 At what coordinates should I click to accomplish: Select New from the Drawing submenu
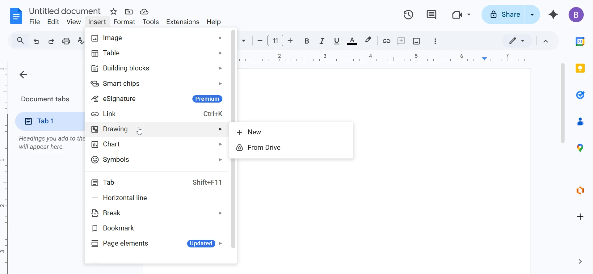254,132
